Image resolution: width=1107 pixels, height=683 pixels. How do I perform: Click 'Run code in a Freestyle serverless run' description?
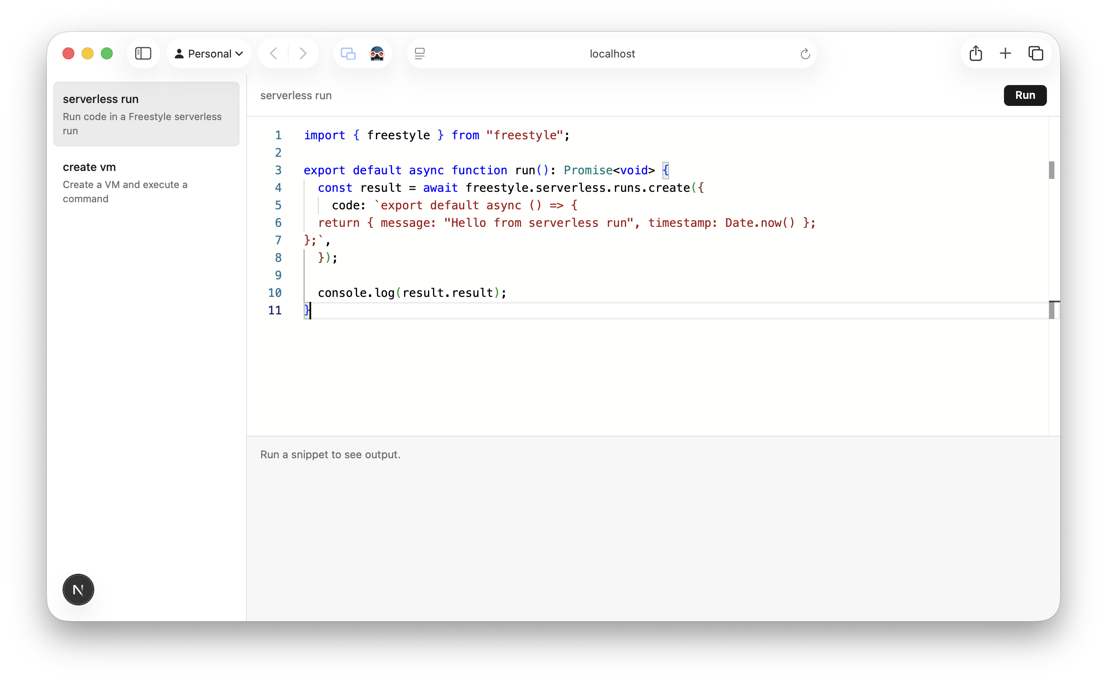(142, 123)
